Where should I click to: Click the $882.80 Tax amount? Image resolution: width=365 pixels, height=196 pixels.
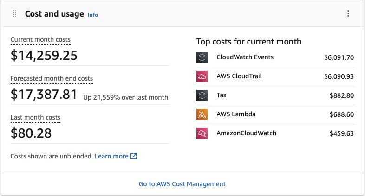(342, 95)
